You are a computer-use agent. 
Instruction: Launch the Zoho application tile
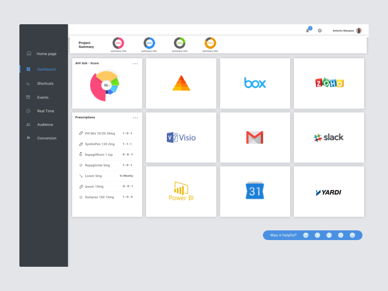[328, 83]
